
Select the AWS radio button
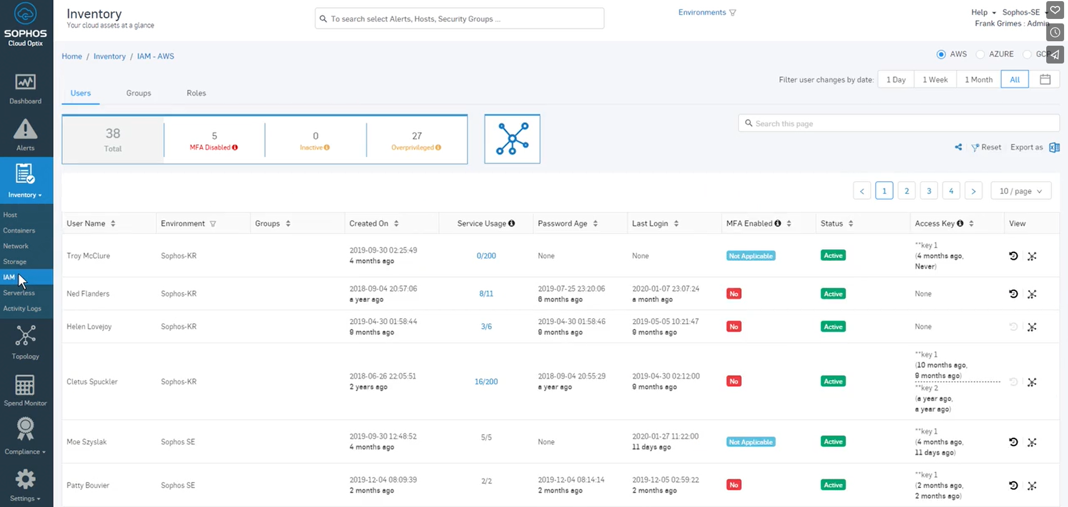click(x=941, y=54)
